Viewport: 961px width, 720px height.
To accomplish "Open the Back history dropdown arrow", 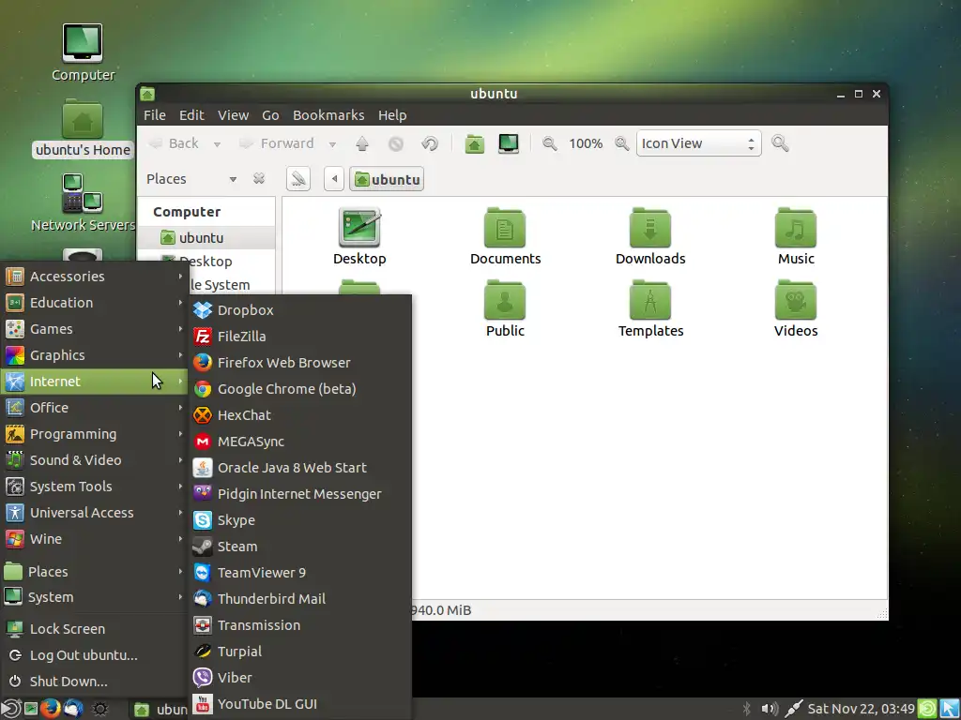I will pos(217,144).
